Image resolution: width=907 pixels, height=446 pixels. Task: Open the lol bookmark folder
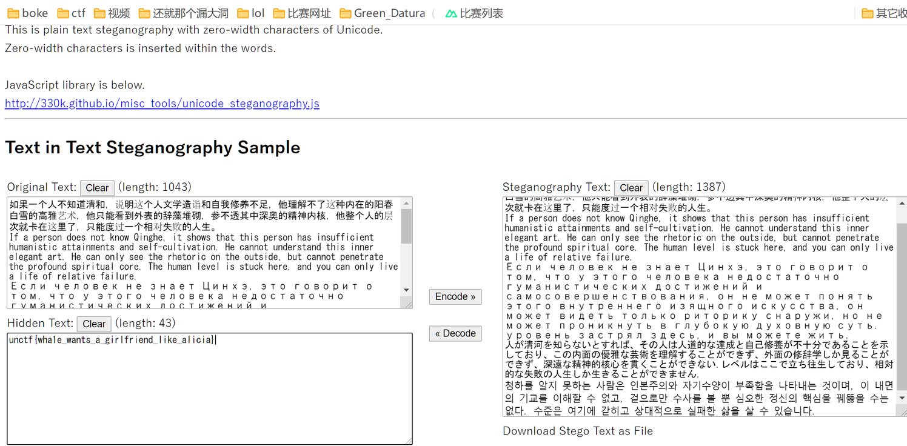pos(251,13)
